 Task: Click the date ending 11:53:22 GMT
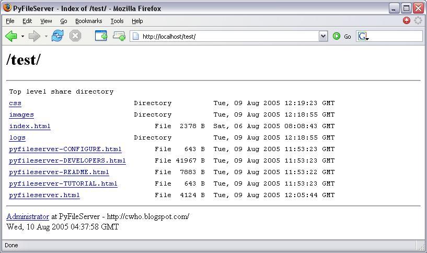pyautogui.click(x=274, y=172)
